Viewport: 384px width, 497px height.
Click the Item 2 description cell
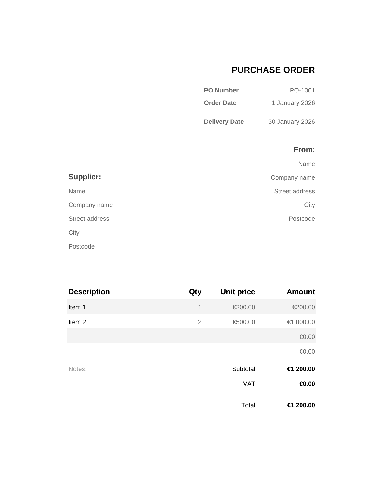coord(77,322)
